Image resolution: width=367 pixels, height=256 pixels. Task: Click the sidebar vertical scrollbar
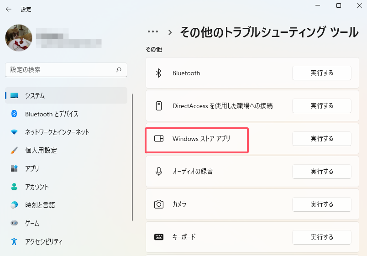132,157
